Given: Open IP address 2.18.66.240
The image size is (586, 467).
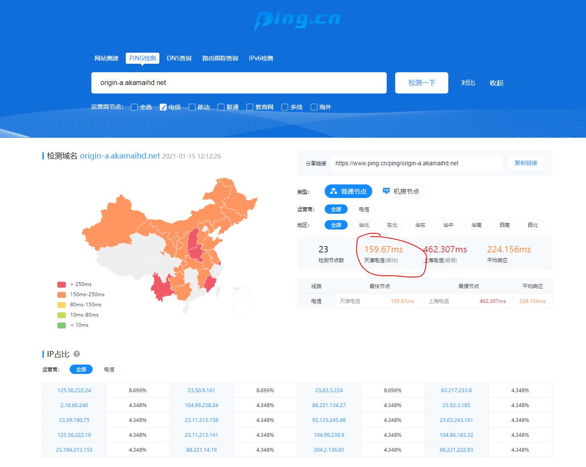Looking at the screenshot, I should pyautogui.click(x=74, y=405).
